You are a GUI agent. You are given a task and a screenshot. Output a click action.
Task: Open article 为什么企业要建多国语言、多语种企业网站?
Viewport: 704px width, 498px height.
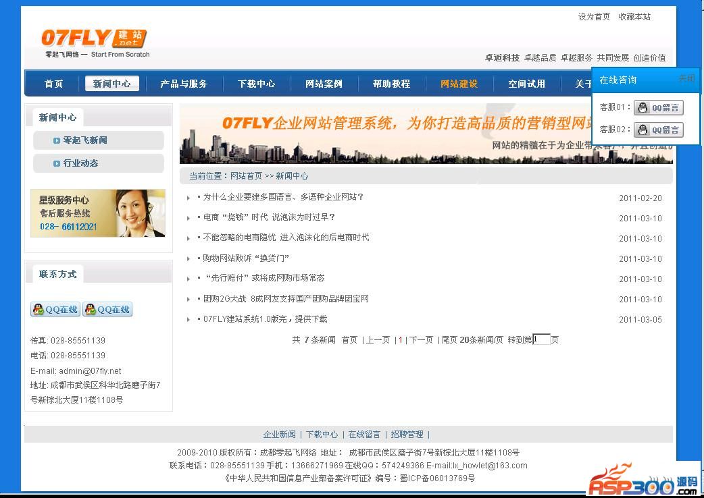tap(283, 197)
